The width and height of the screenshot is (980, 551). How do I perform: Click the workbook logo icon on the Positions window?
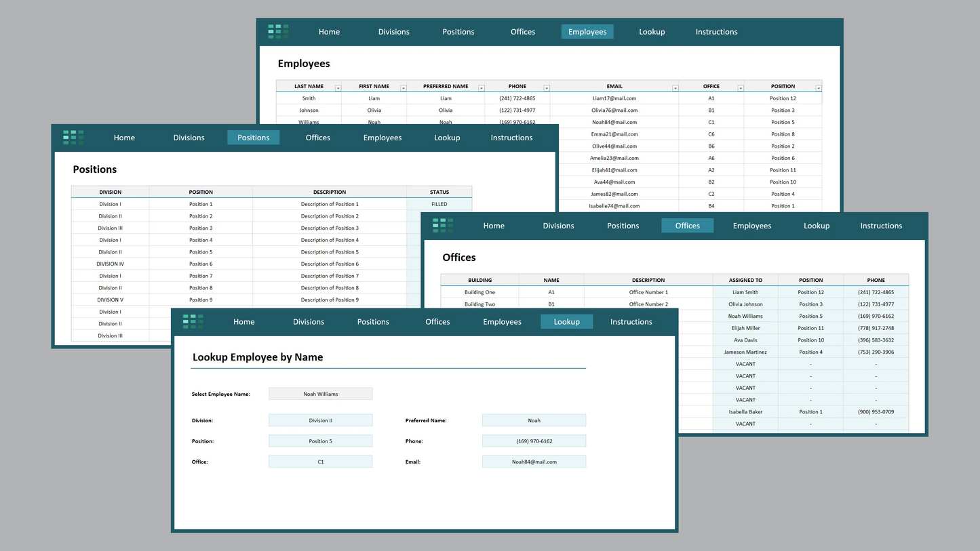pos(73,137)
